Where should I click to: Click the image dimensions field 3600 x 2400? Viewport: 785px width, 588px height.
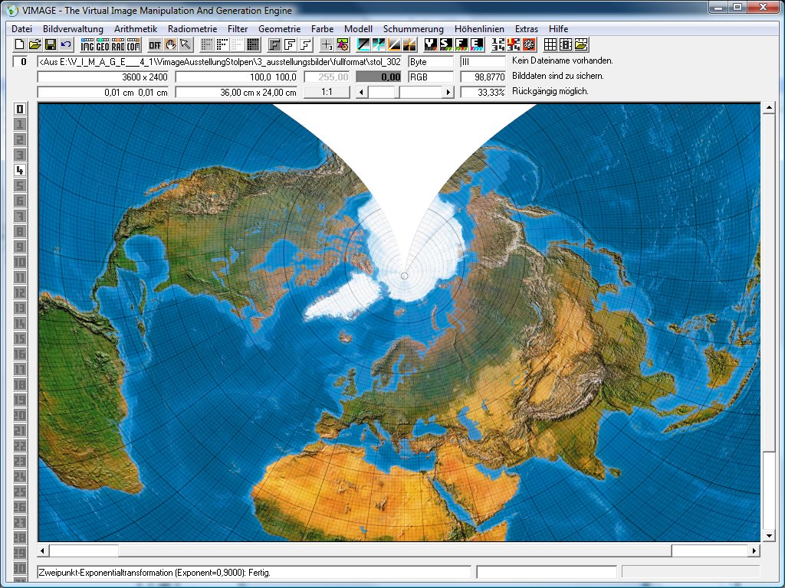[104, 77]
